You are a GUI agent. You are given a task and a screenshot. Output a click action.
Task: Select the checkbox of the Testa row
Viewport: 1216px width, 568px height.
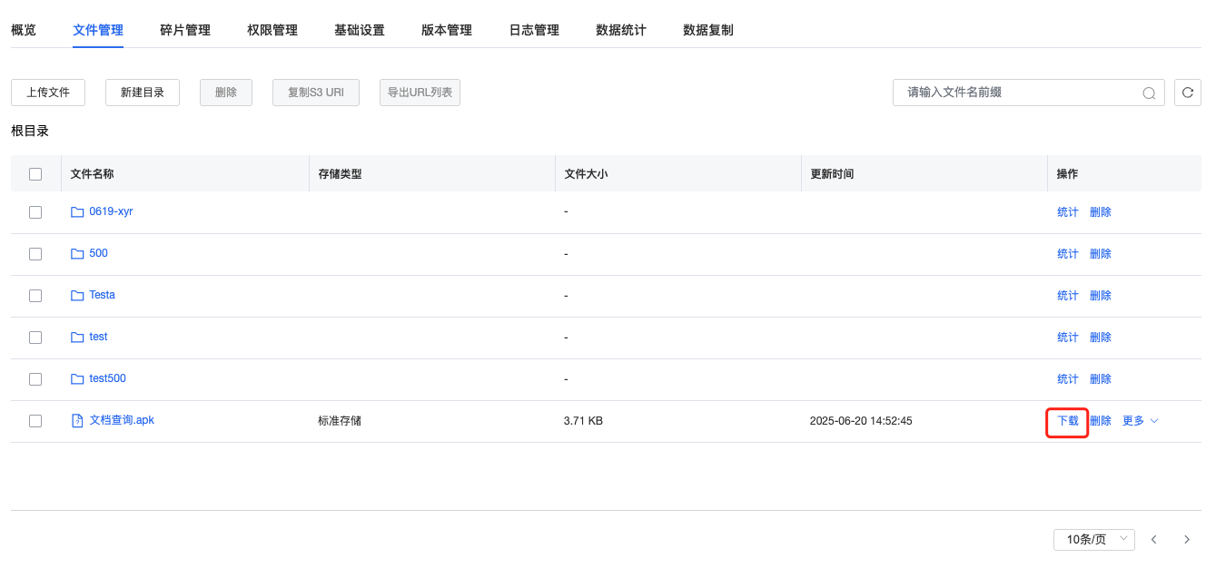(x=35, y=295)
